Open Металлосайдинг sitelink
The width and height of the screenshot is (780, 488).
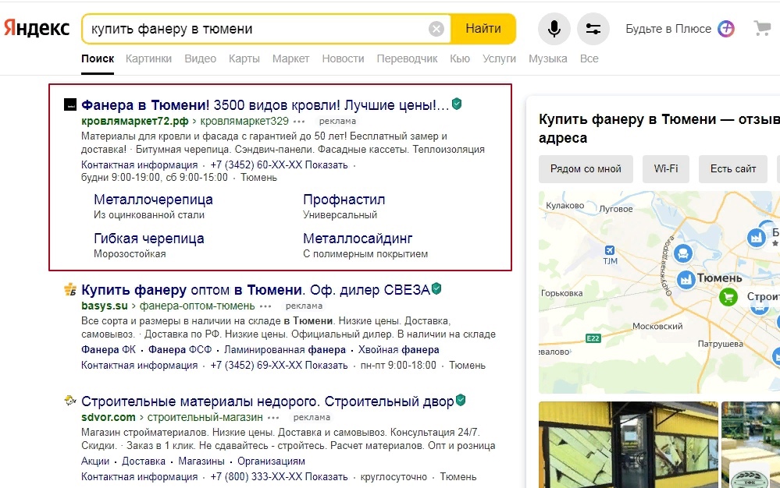pos(358,239)
